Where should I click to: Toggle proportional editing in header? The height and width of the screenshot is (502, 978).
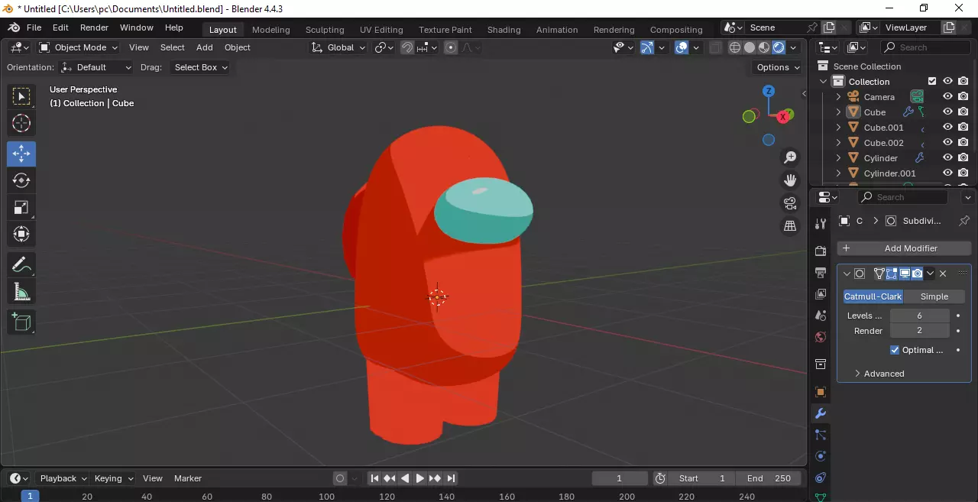pos(451,47)
